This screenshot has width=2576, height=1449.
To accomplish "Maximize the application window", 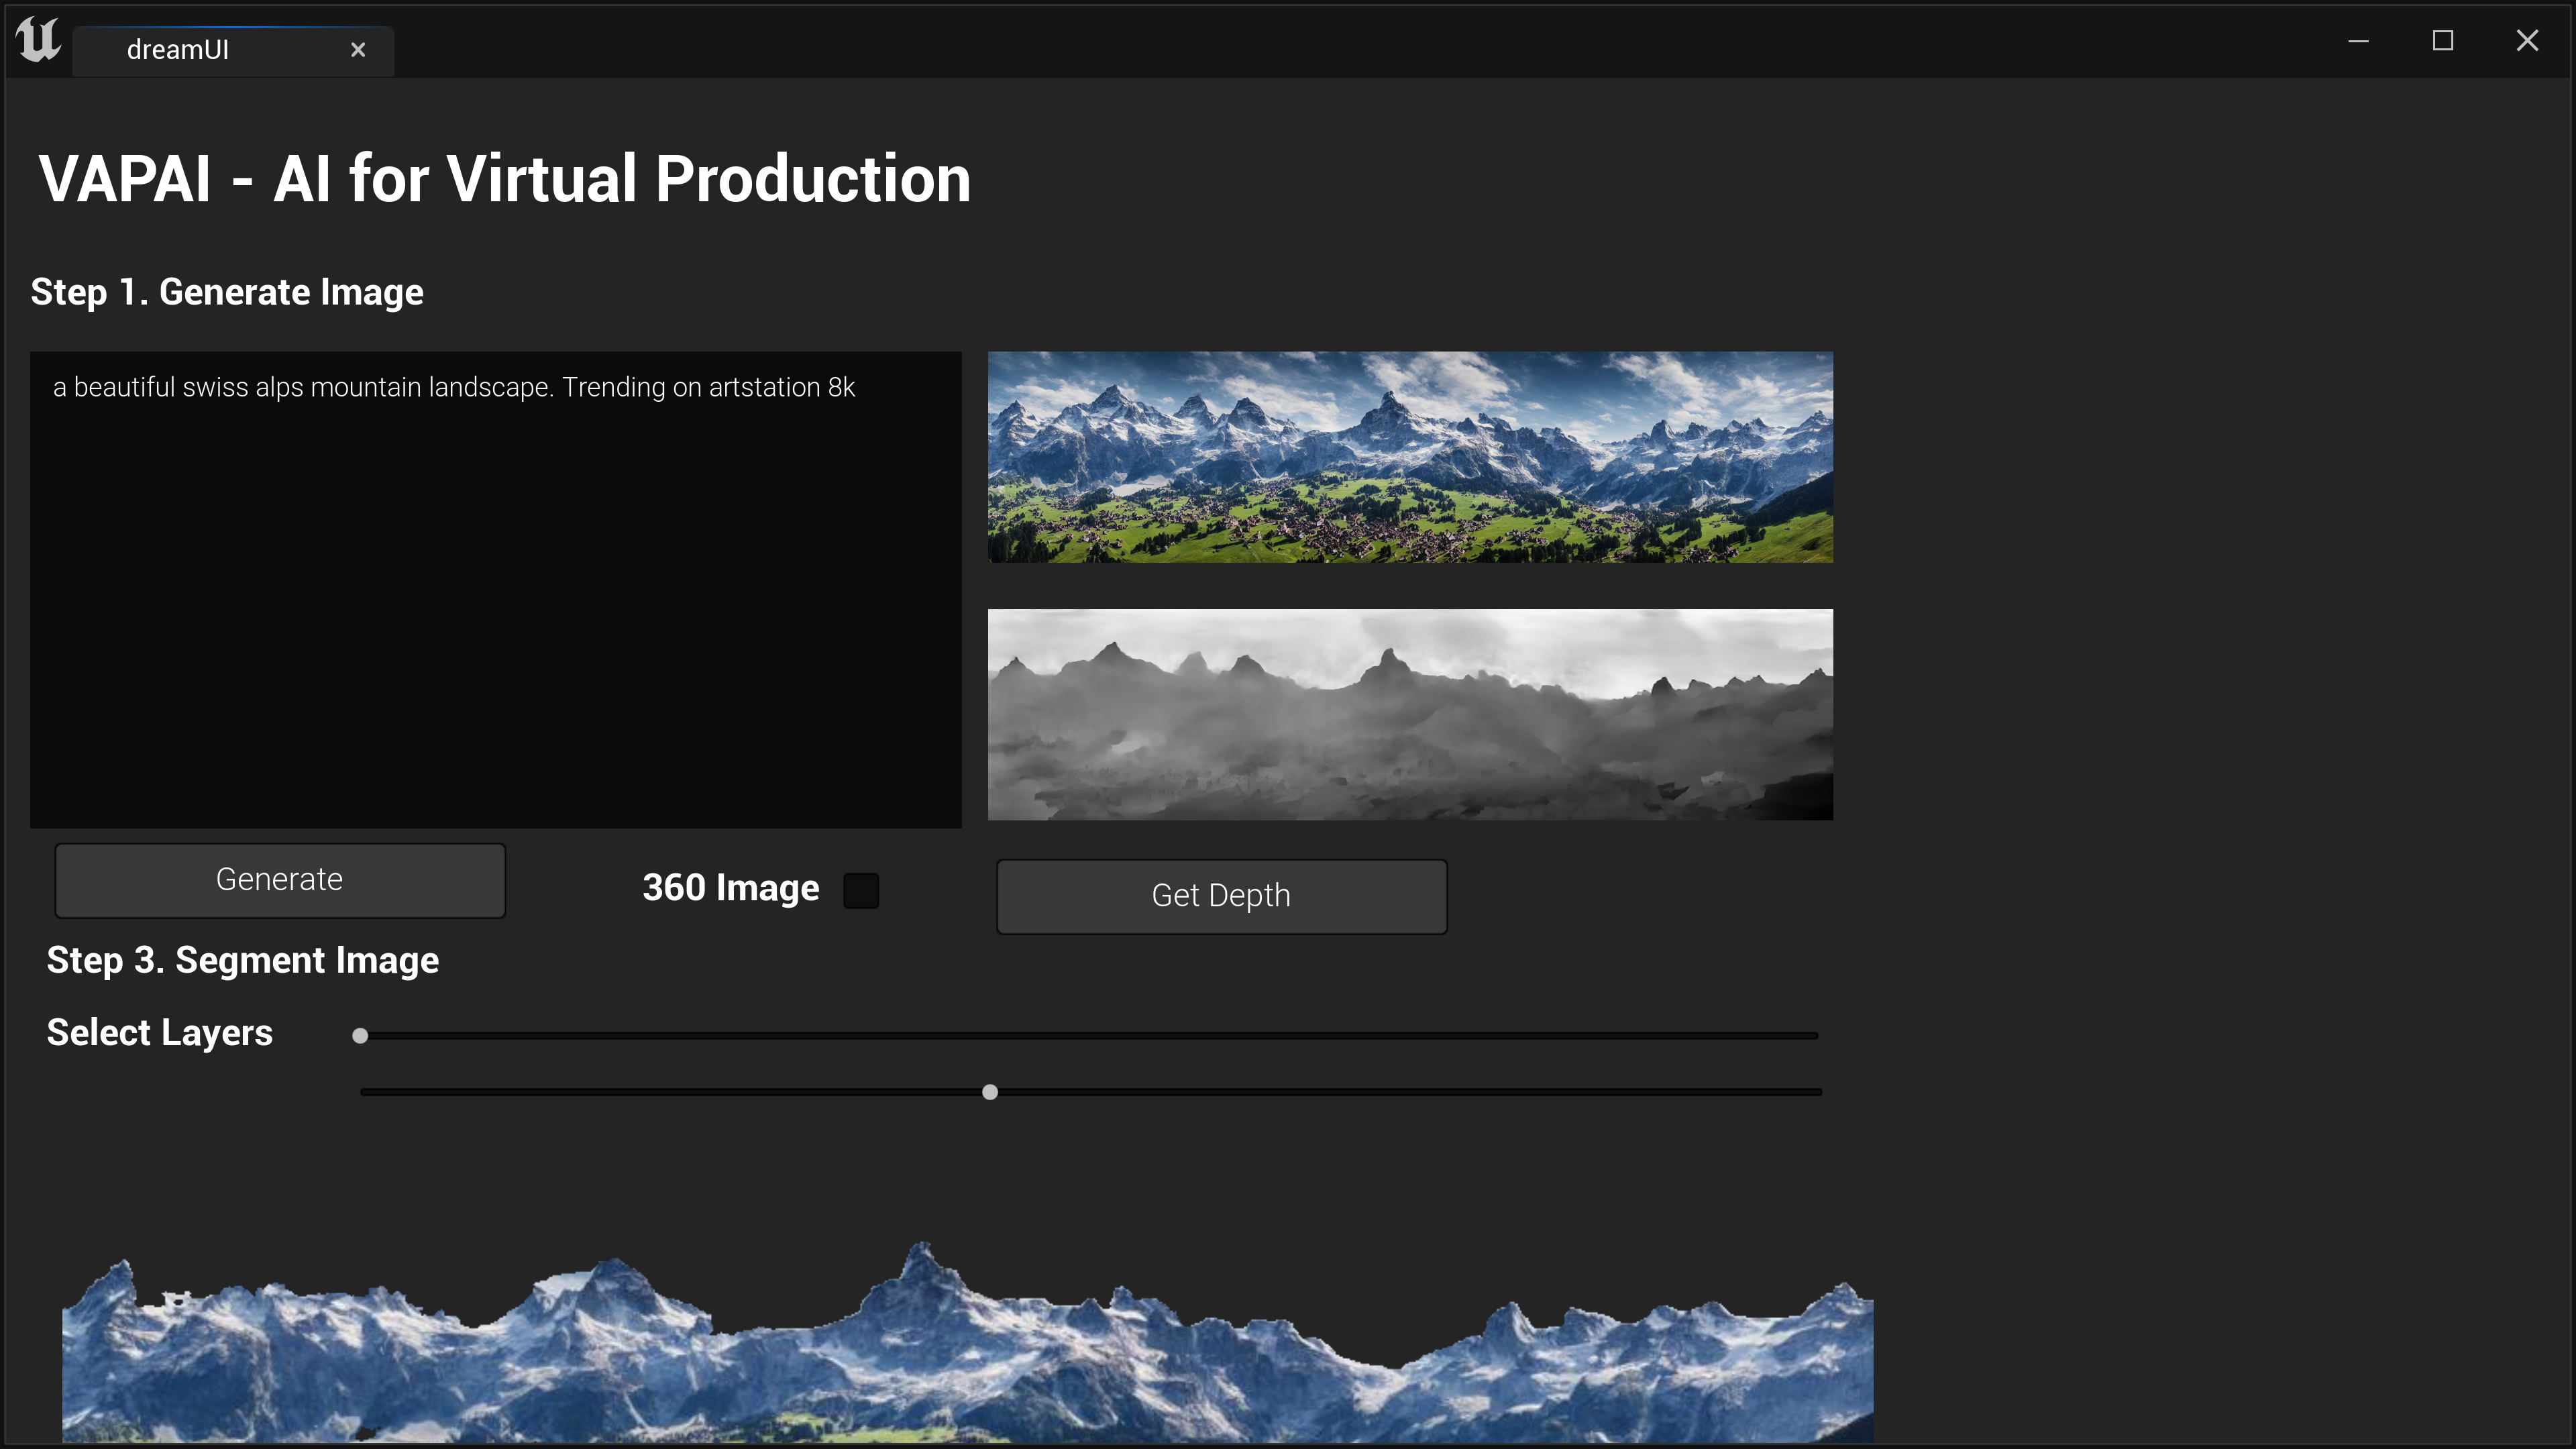I will [2443, 41].
